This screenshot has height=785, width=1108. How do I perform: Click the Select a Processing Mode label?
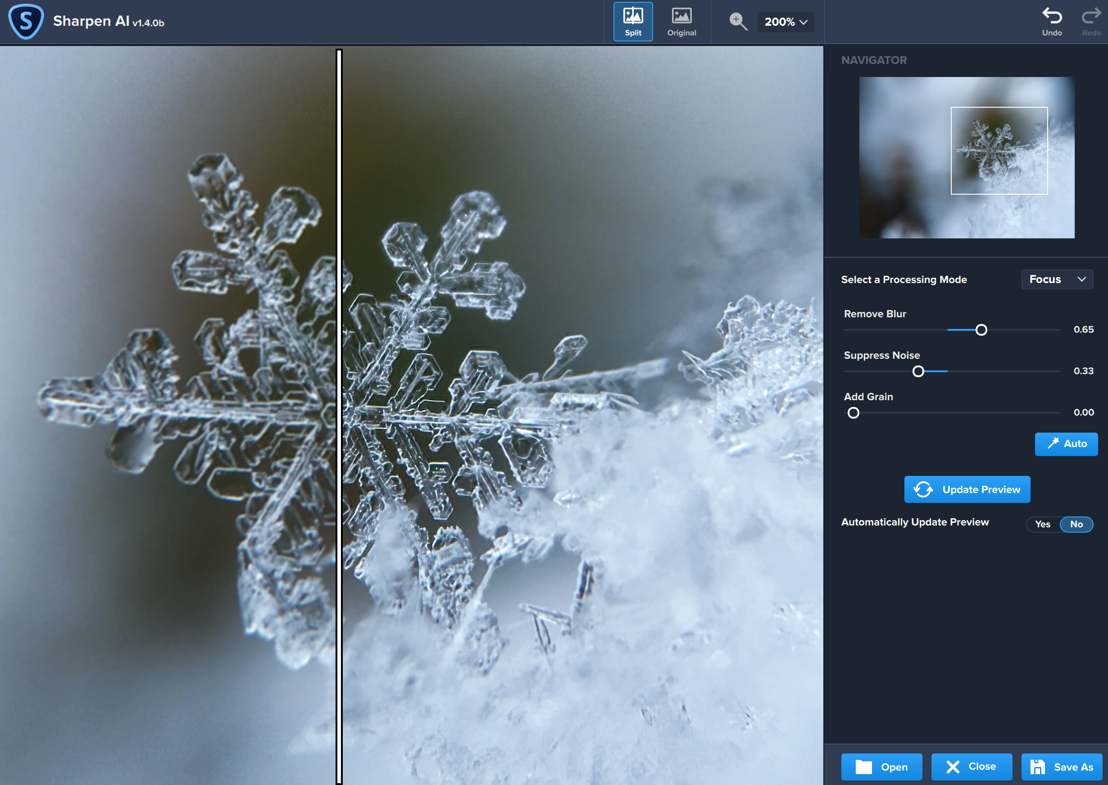904,279
